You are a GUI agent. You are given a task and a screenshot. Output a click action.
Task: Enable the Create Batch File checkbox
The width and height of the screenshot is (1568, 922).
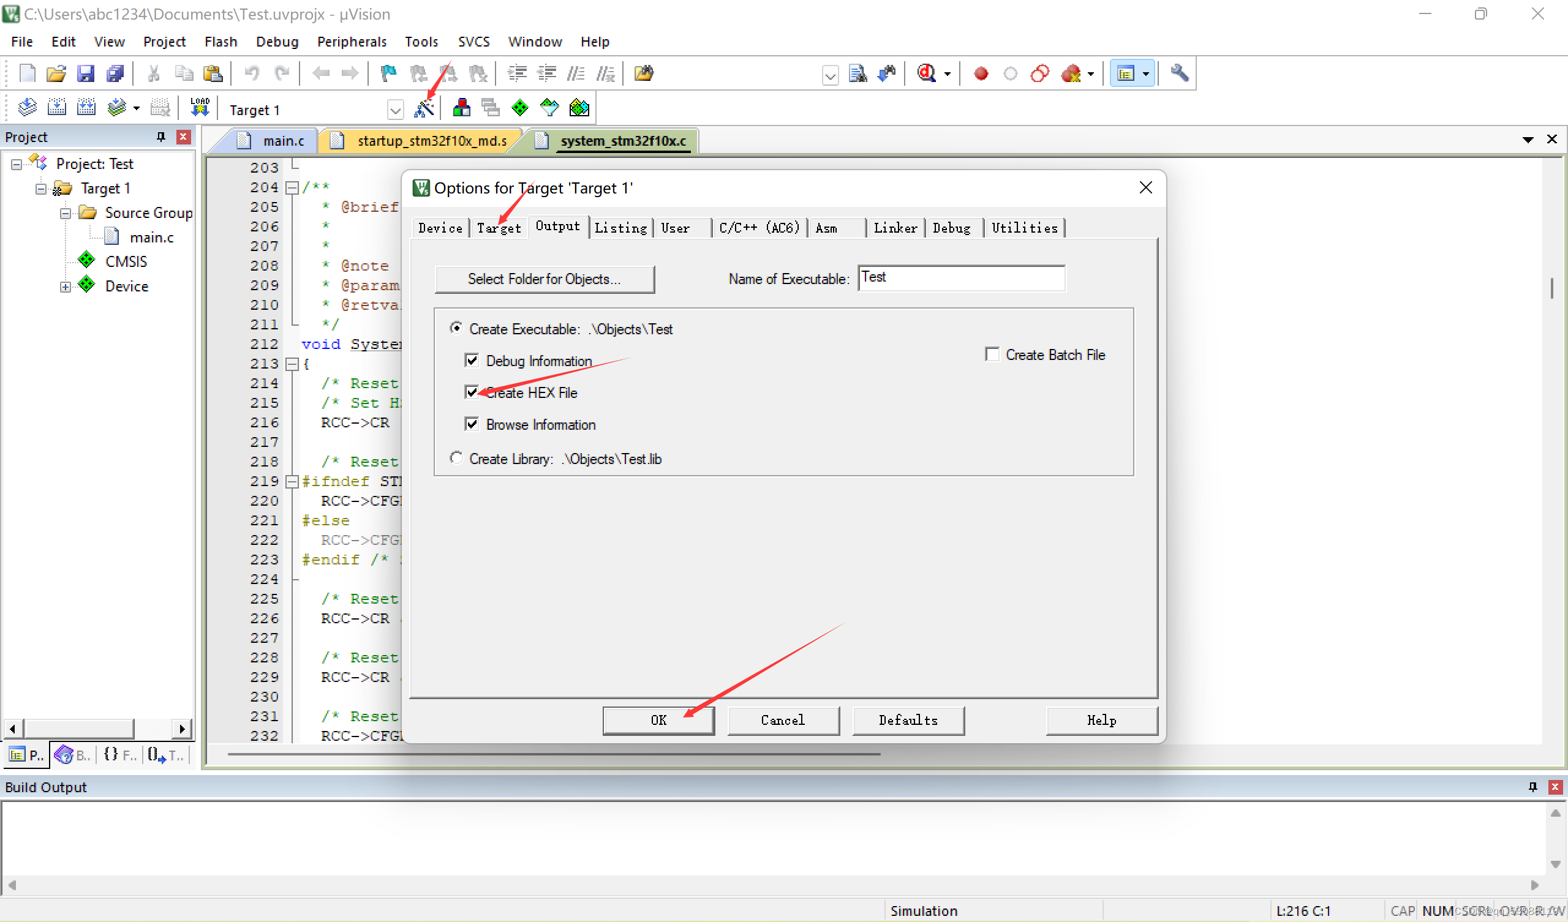click(x=992, y=354)
